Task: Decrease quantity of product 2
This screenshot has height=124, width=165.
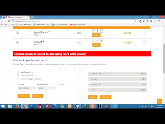Action: pos(93,41)
